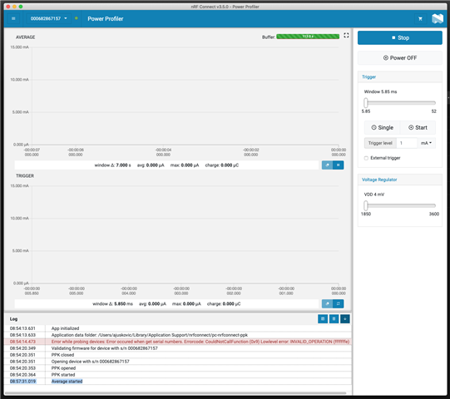The image size is (450, 399).
Task: Clear the log with trash icon
Action: pos(334,318)
